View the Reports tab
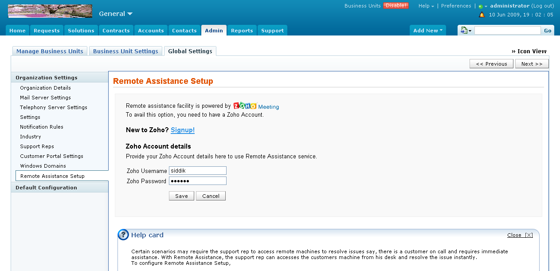The width and height of the screenshot is (560, 271). point(242,31)
